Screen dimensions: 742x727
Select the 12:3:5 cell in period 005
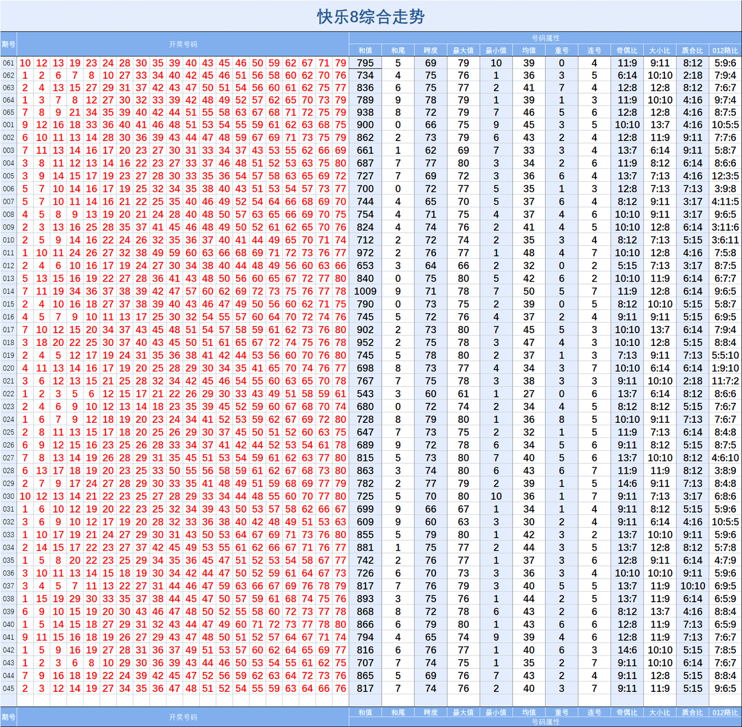[725, 176]
